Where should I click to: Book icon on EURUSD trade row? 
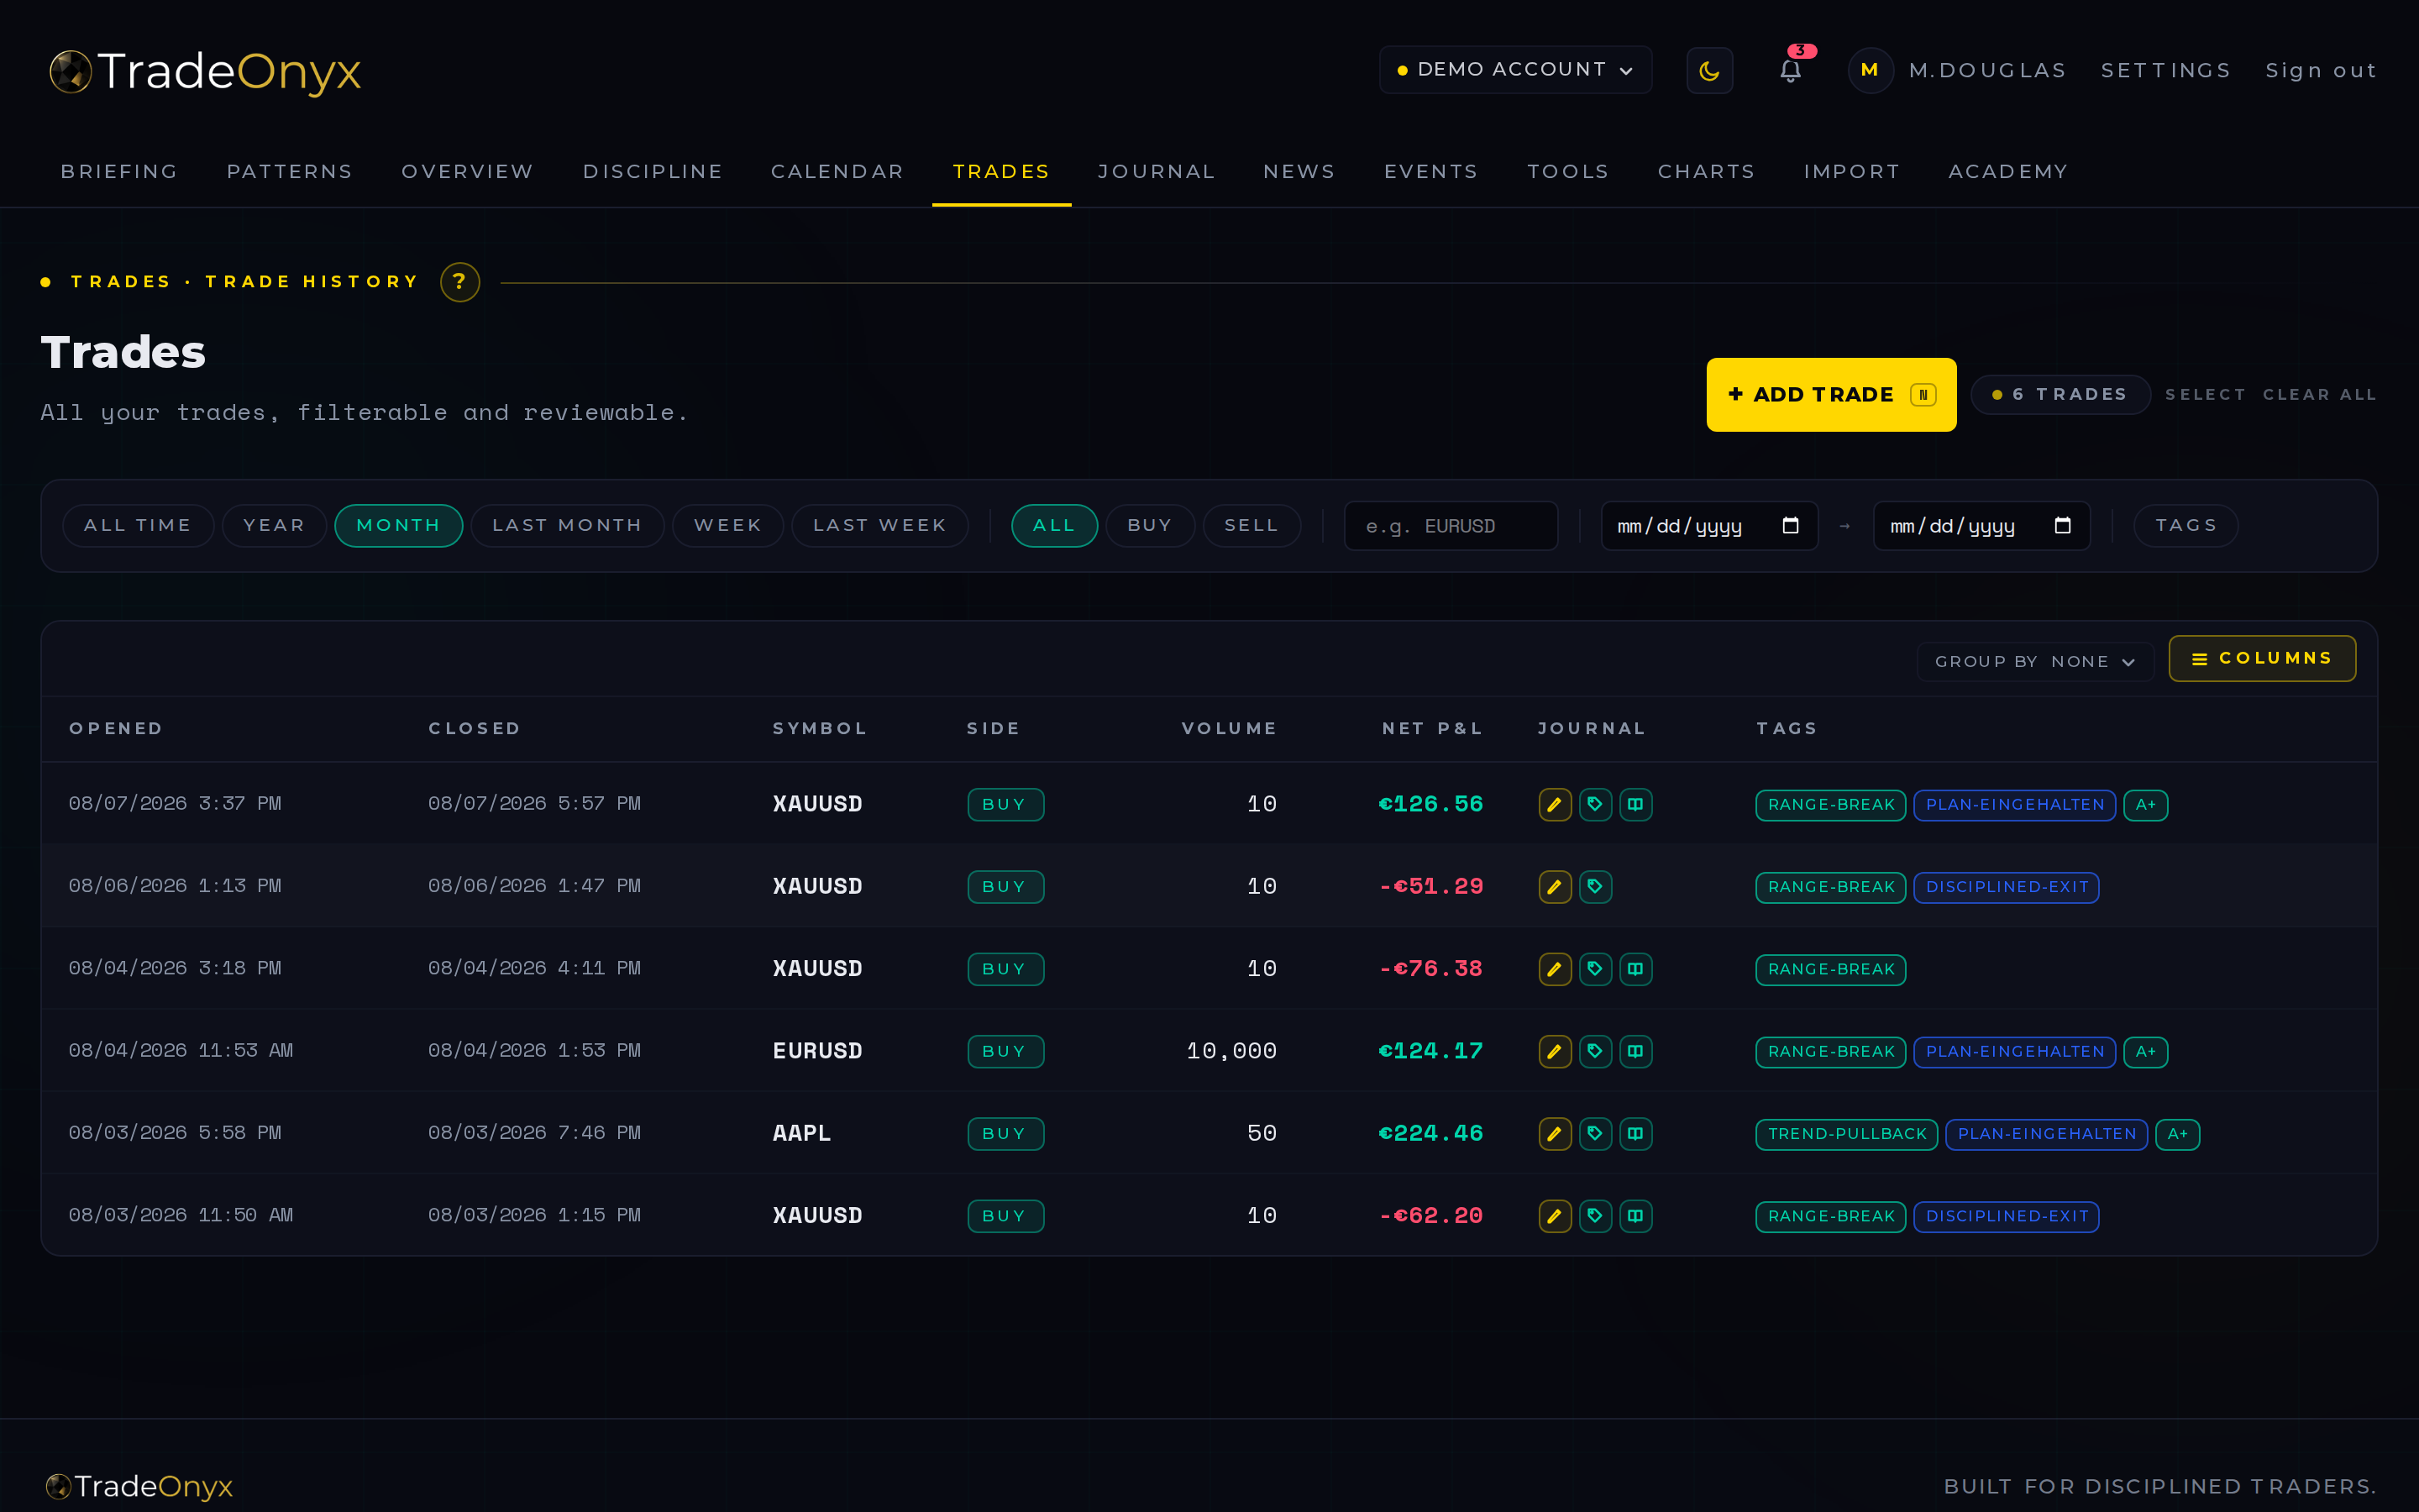[1635, 1051]
